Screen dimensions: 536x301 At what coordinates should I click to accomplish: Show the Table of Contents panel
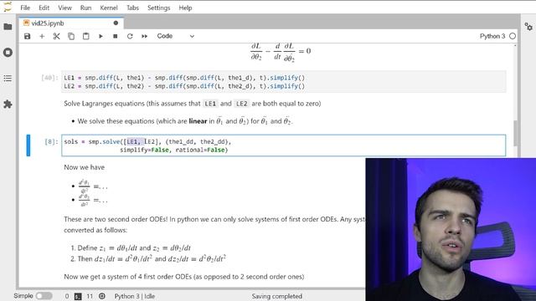click(x=8, y=79)
